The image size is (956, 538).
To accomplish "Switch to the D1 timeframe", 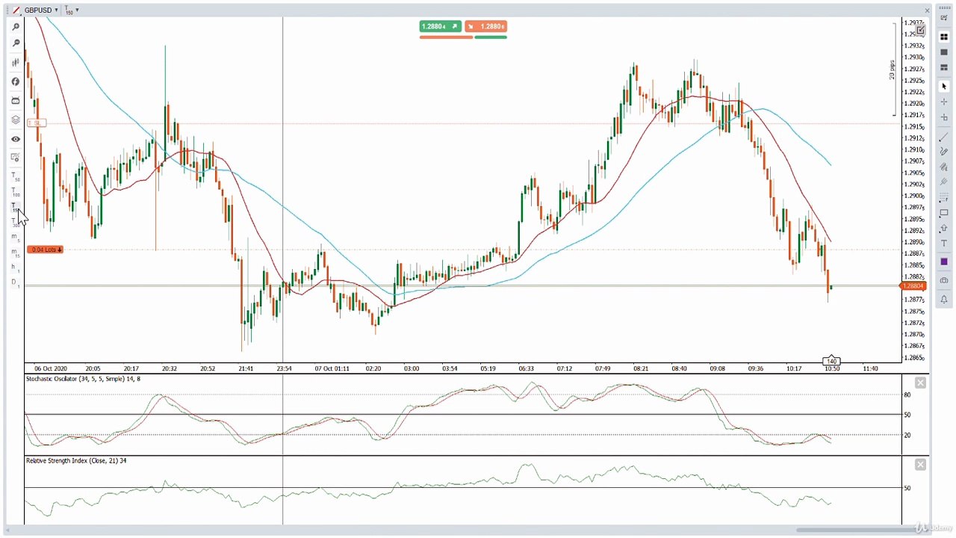I will coord(15,283).
